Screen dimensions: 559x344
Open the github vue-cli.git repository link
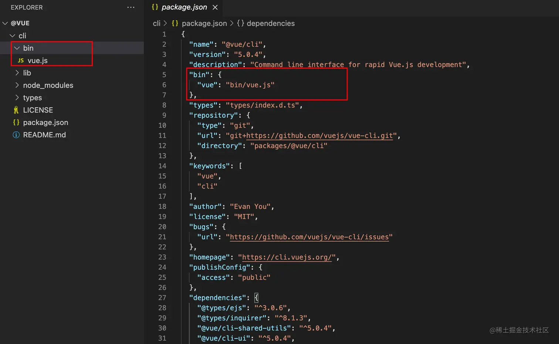tap(319, 136)
